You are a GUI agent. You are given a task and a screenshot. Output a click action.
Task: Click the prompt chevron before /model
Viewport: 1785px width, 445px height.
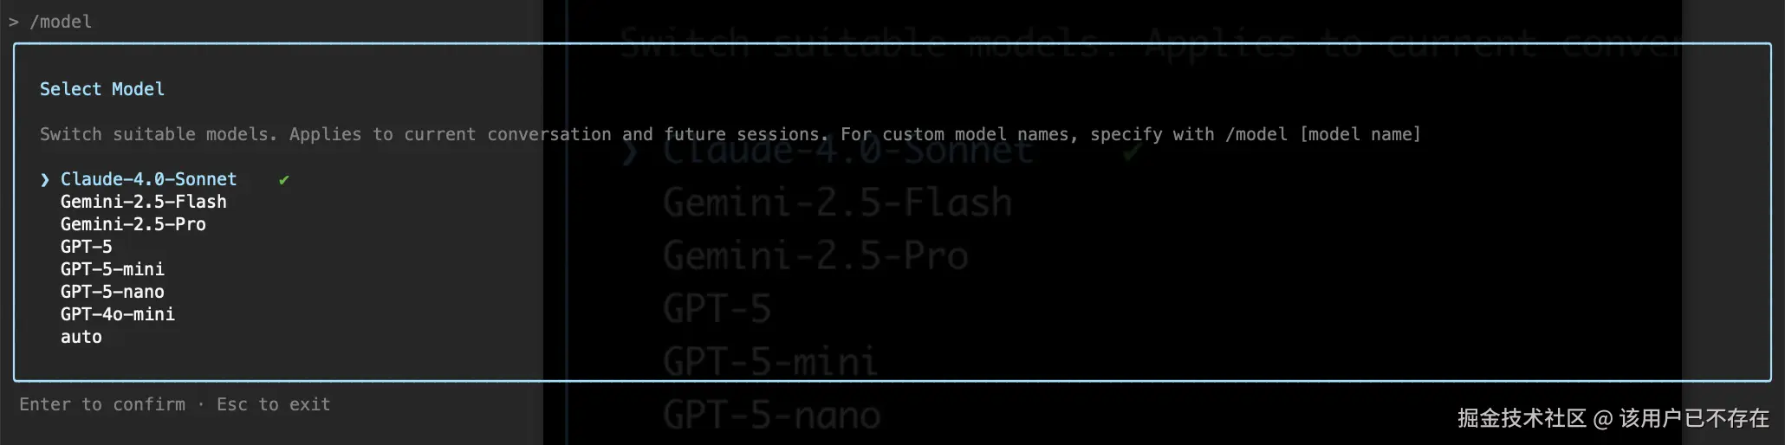coord(14,22)
